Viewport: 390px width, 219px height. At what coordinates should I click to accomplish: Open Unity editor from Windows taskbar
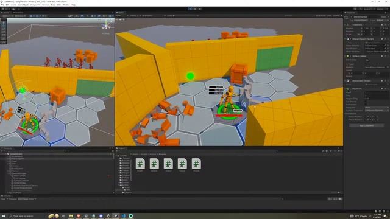[116, 216]
